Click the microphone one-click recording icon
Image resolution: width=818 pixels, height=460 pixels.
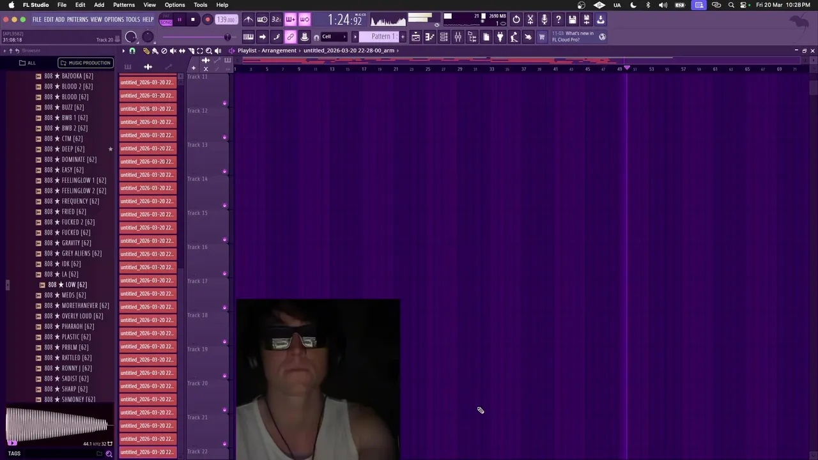(544, 20)
